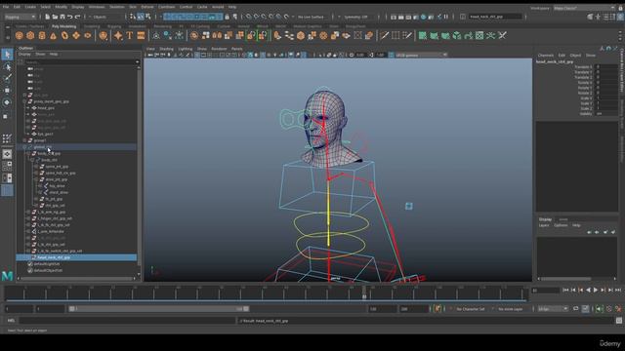Click the selection lock padlock icon
625x351 pixels.
pyautogui.click(x=228, y=17)
